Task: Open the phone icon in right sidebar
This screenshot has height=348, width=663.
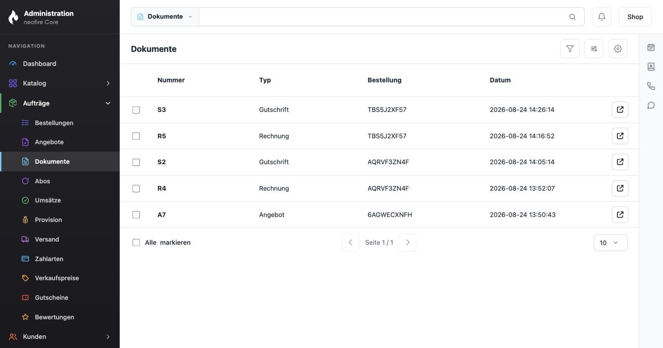Action: pyautogui.click(x=651, y=86)
